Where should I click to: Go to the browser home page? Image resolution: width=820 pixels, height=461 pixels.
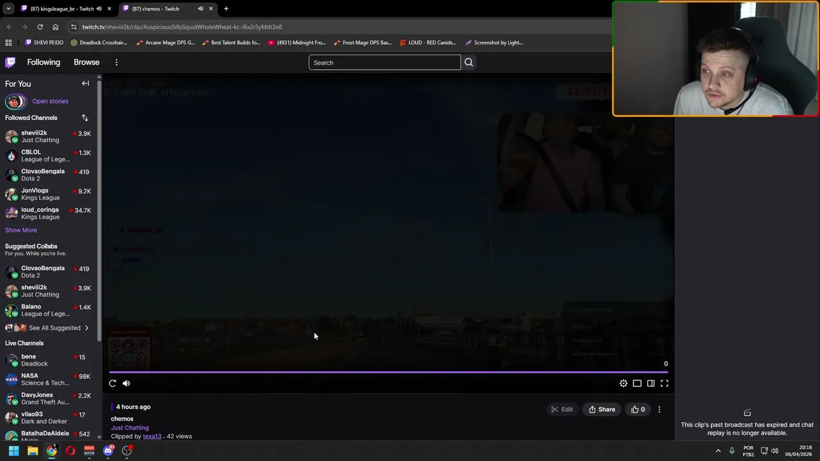[55, 27]
